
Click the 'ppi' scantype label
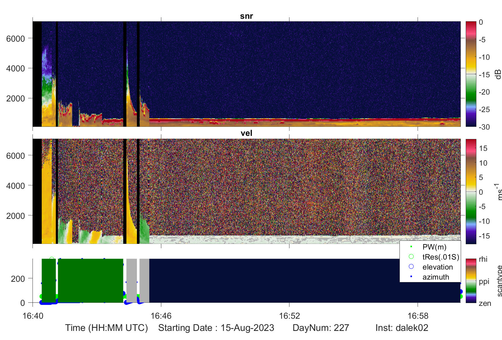point(484,281)
